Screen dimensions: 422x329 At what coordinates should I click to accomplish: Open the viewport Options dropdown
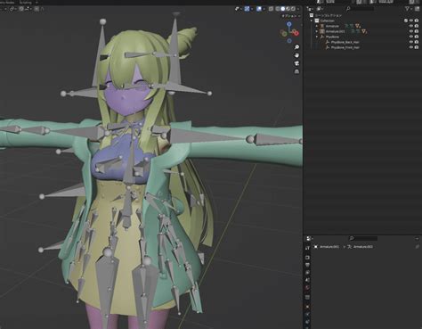tap(291, 16)
